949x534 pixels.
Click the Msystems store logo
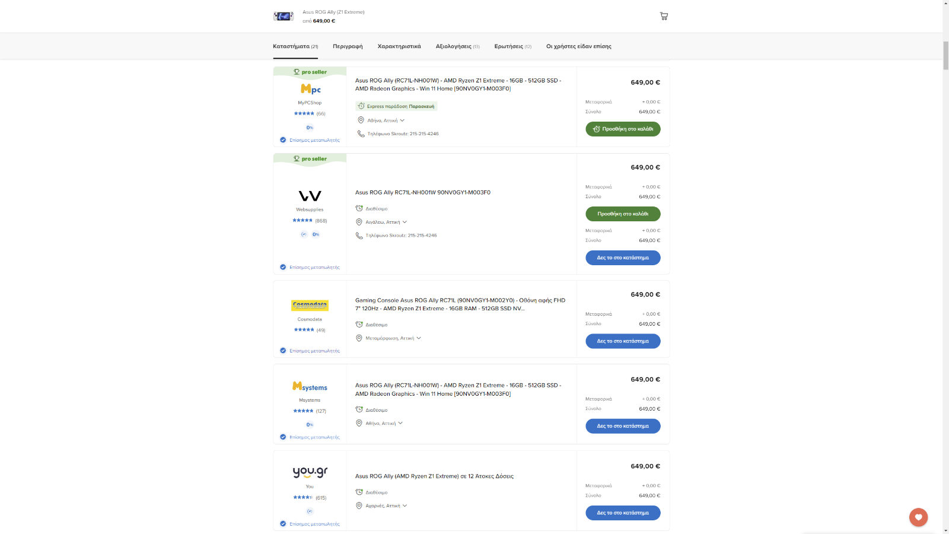(x=310, y=387)
